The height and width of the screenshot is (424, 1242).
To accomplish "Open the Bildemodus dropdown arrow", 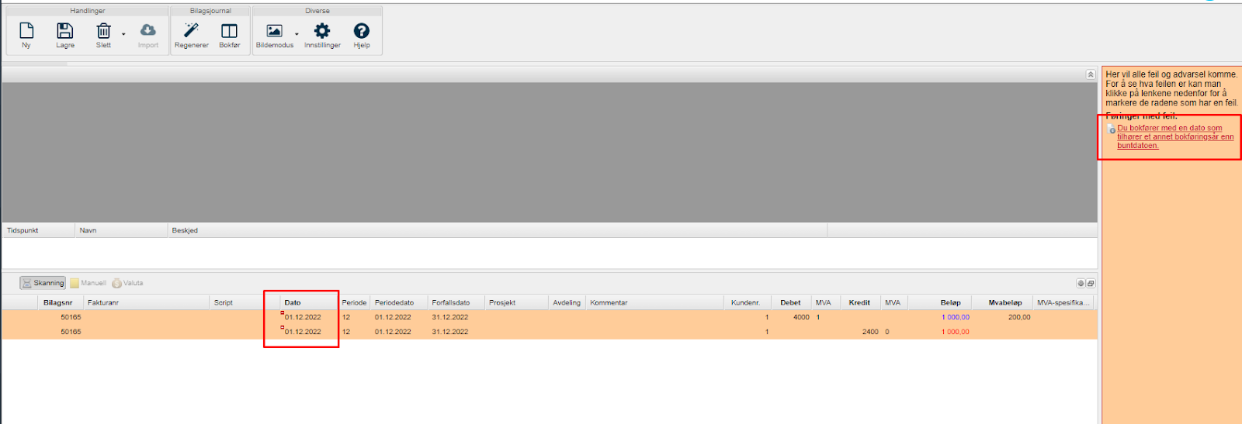I will (x=297, y=34).
